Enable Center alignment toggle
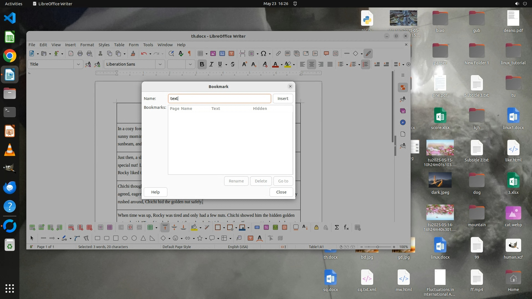This screenshot has height=299, width=532. [311, 64]
